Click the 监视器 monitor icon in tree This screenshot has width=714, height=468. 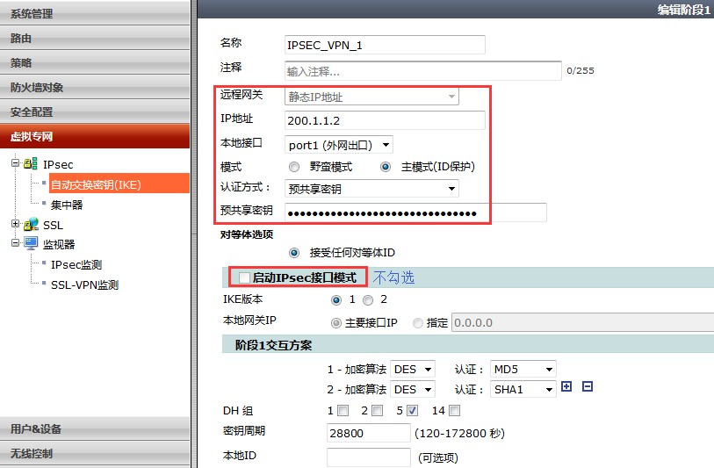(31, 244)
